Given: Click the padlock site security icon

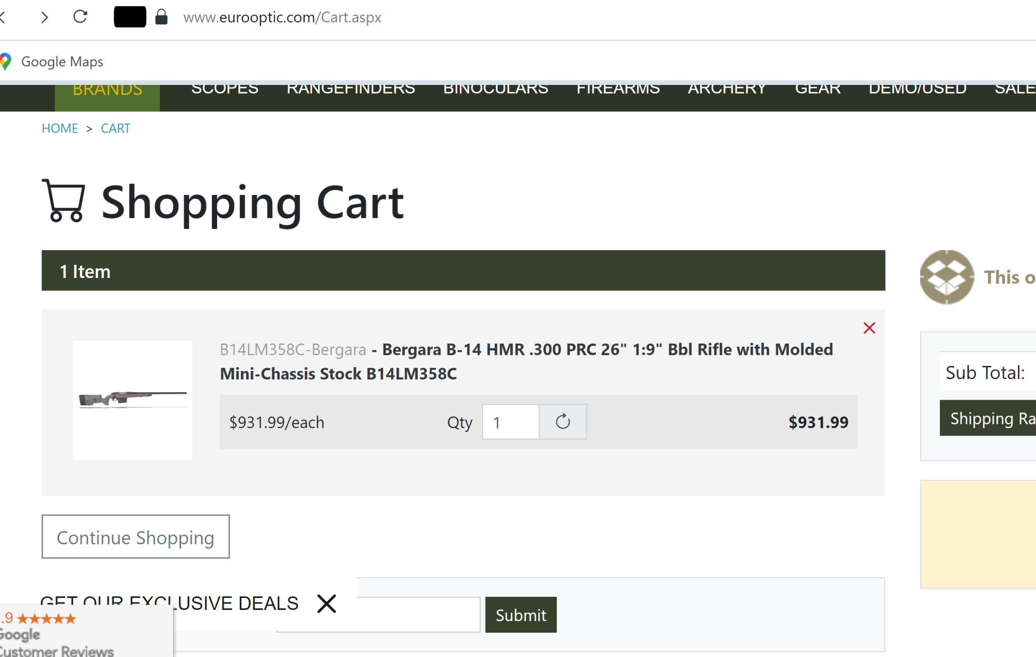Looking at the screenshot, I should click(x=161, y=17).
